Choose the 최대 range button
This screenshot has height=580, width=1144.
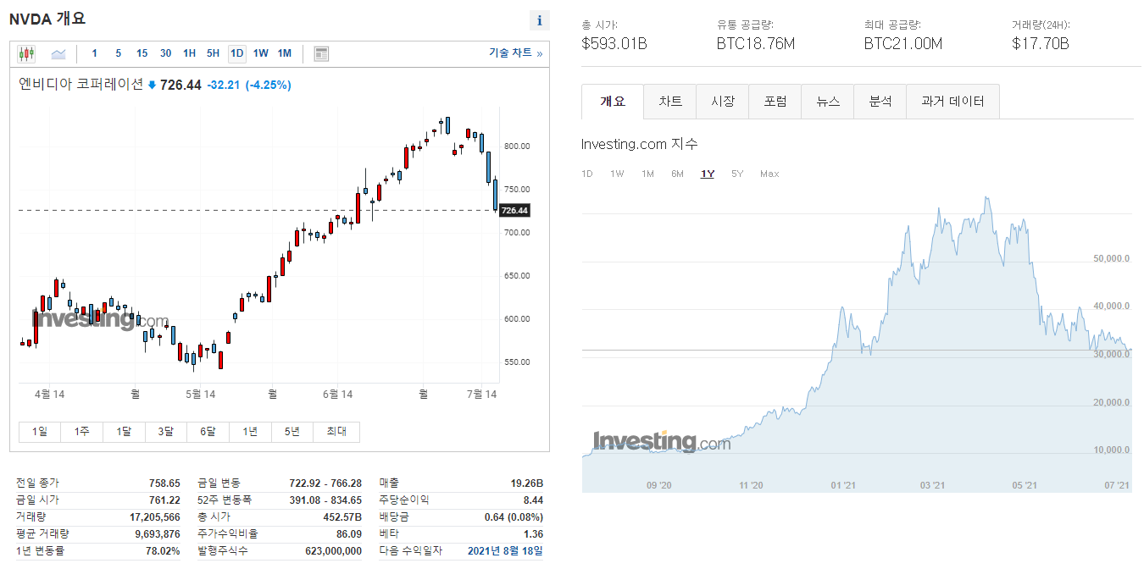click(x=336, y=432)
